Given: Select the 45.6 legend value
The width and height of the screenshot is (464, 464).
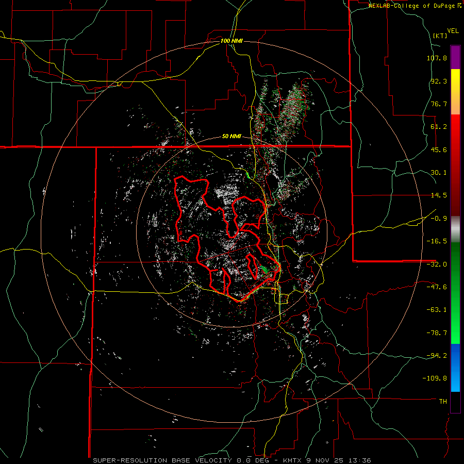Looking at the screenshot, I should 439,150.
